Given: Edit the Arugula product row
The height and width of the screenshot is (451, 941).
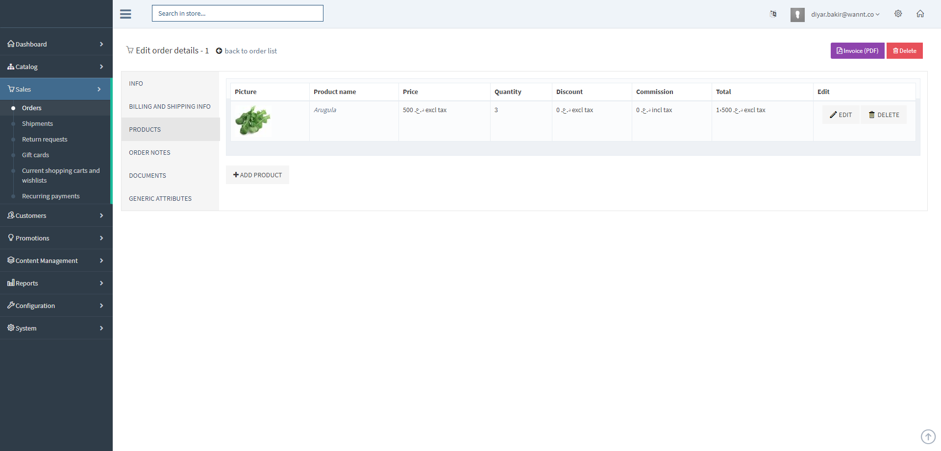Looking at the screenshot, I should [x=841, y=115].
